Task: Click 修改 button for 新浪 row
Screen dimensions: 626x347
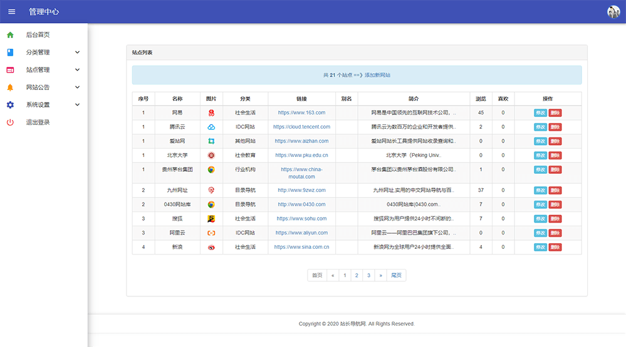Action: click(x=540, y=248)
